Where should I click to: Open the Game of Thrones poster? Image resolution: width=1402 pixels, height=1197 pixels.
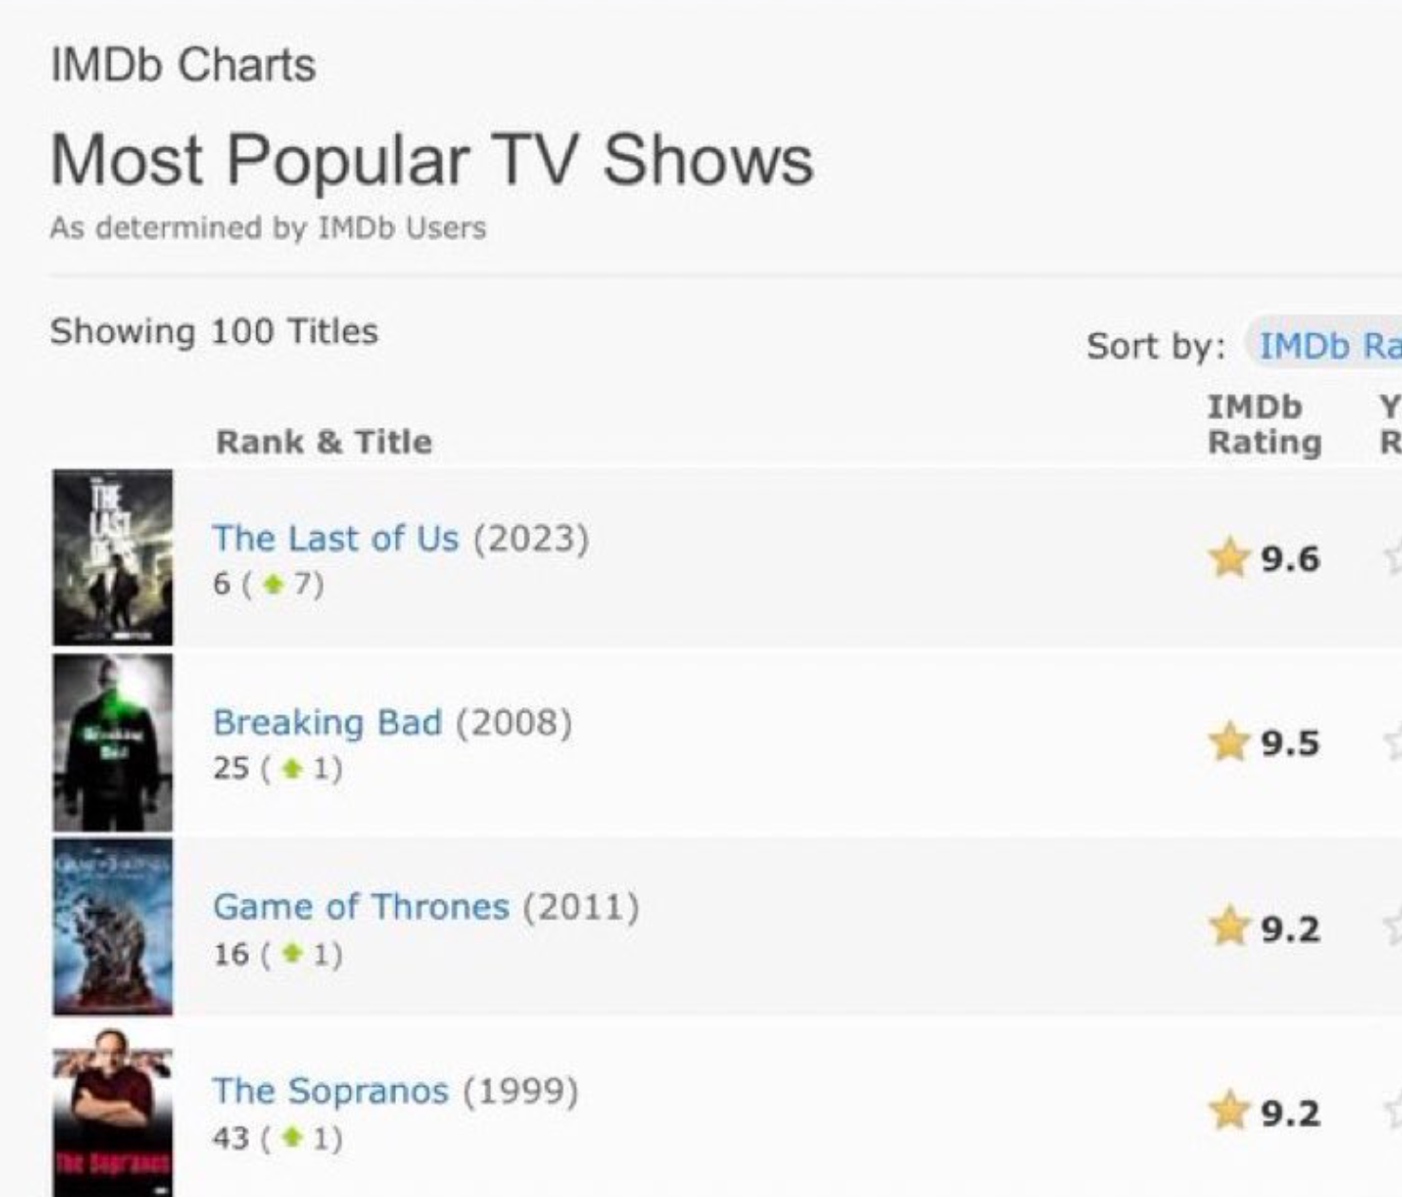tap(113, 926)
